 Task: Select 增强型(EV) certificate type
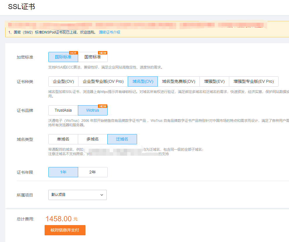point(214,82)
